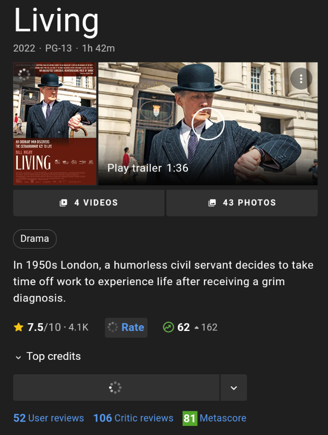View the 106 Critic reviews
This screenshot has height=435, width=328.
click(133, 418)
